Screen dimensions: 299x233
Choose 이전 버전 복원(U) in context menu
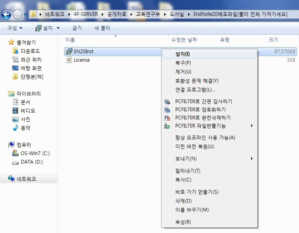click(x=209, y=147)
